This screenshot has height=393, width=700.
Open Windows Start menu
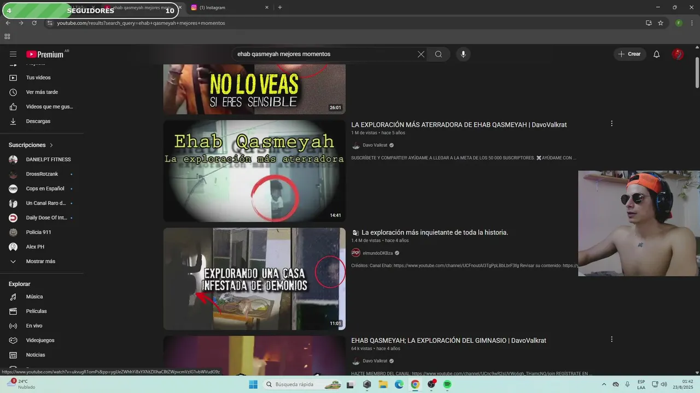(x=253, y=384)
